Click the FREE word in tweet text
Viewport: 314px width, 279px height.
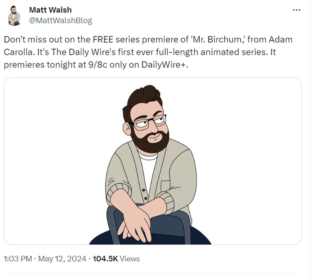103,40
